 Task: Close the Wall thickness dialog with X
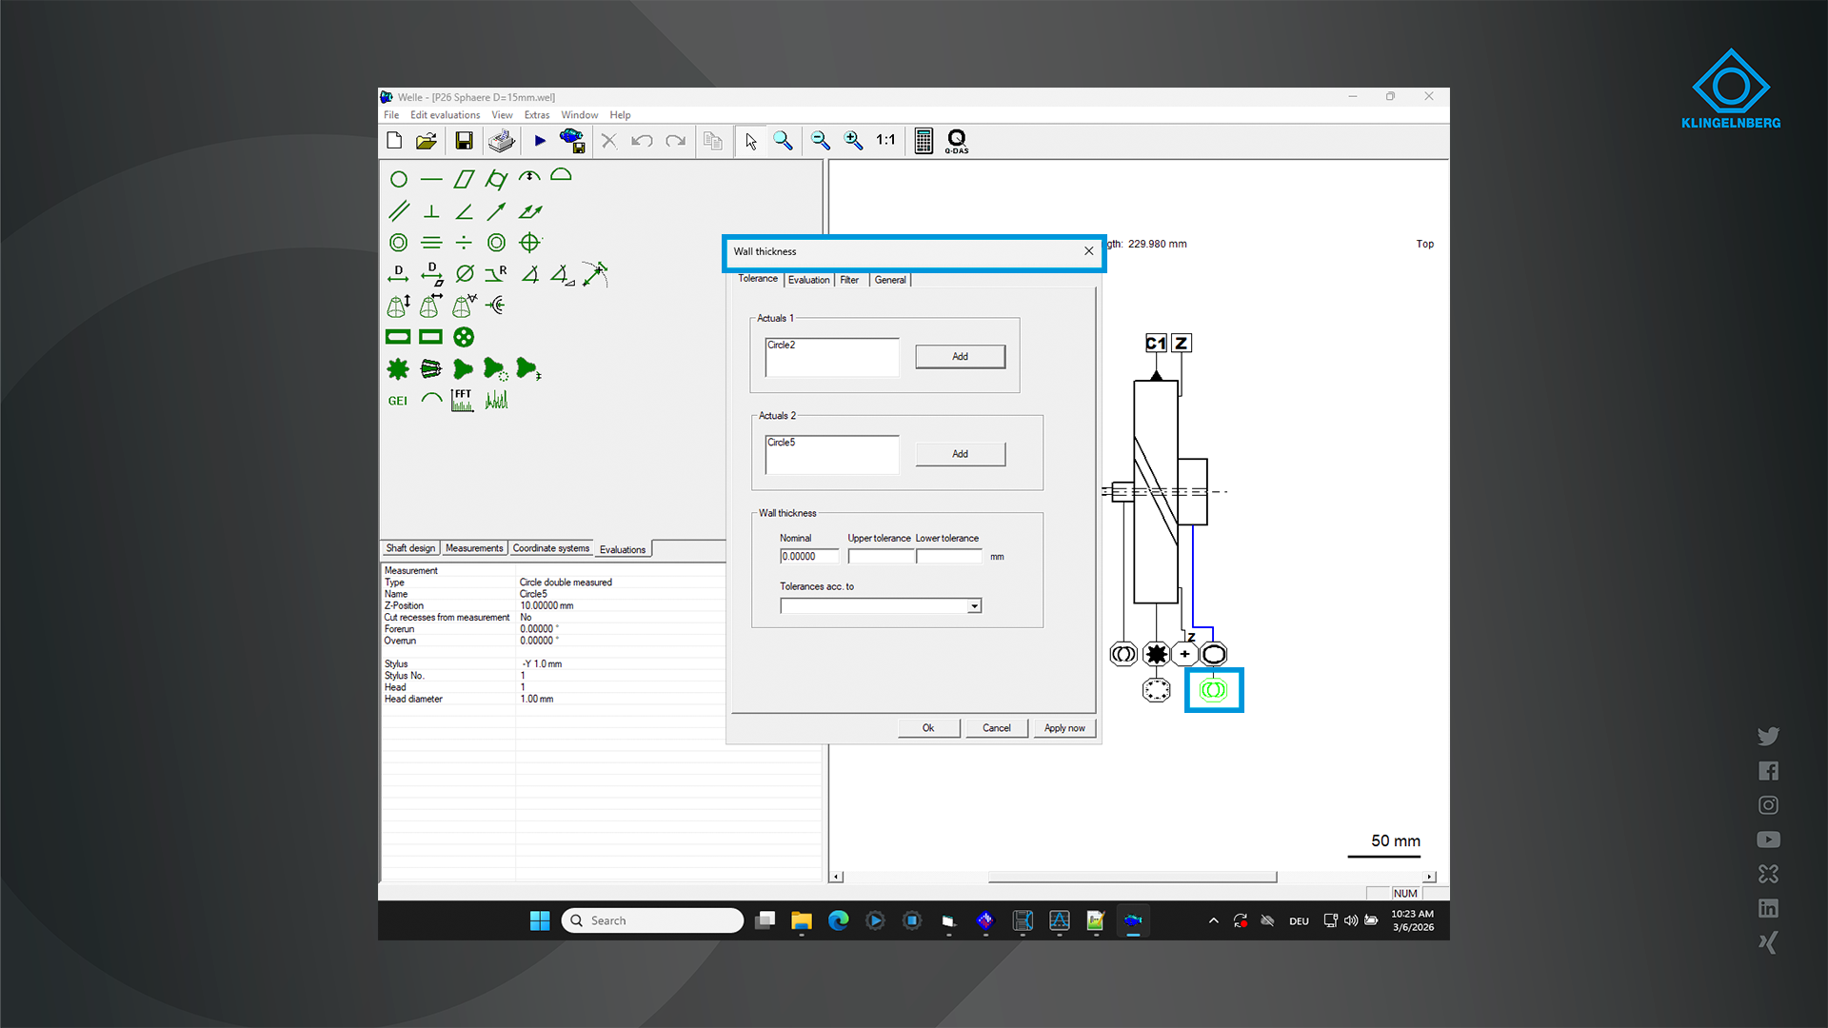pyautogui.click(x=1089, y=251)
